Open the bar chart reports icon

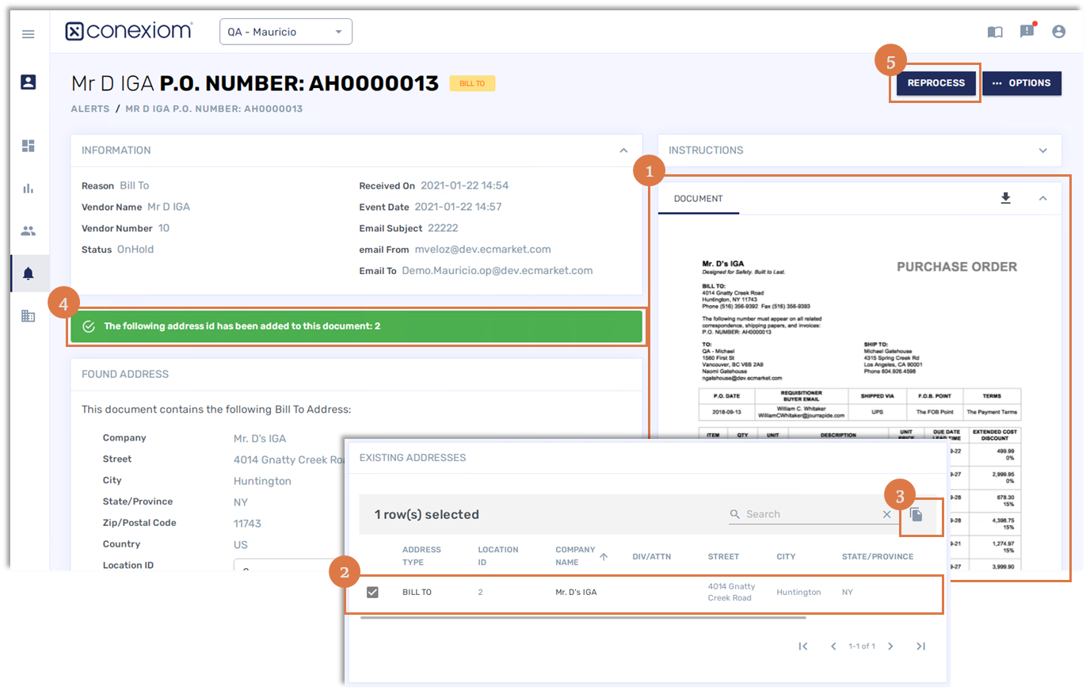click(x=29, y=189)
